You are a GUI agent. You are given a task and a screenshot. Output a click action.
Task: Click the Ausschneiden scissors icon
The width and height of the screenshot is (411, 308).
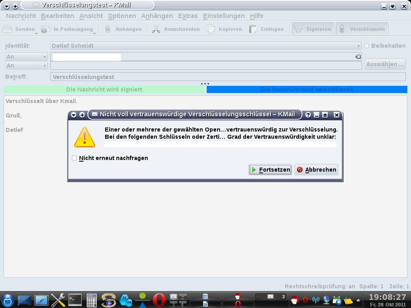(x=156, y=29)
